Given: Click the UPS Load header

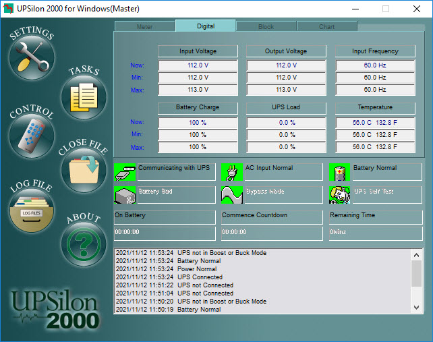Looking at the screenshot, I should click(x=286, y=107).
